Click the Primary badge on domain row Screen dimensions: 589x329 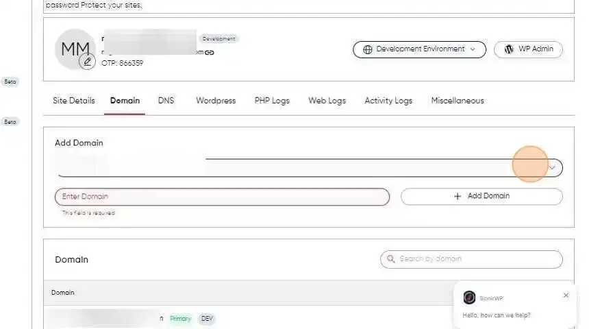tap(180, 319)
